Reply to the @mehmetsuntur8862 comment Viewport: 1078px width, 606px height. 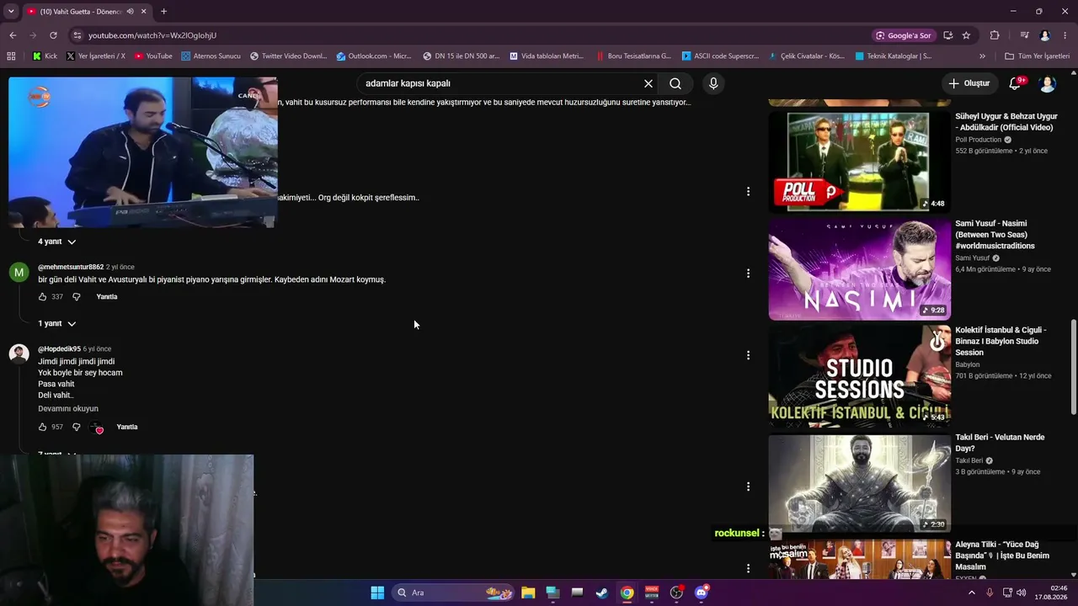click(x=107, y=297)
